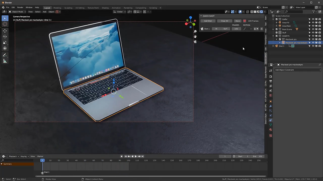Switch to the Shading workspace tab

(105, 8)
